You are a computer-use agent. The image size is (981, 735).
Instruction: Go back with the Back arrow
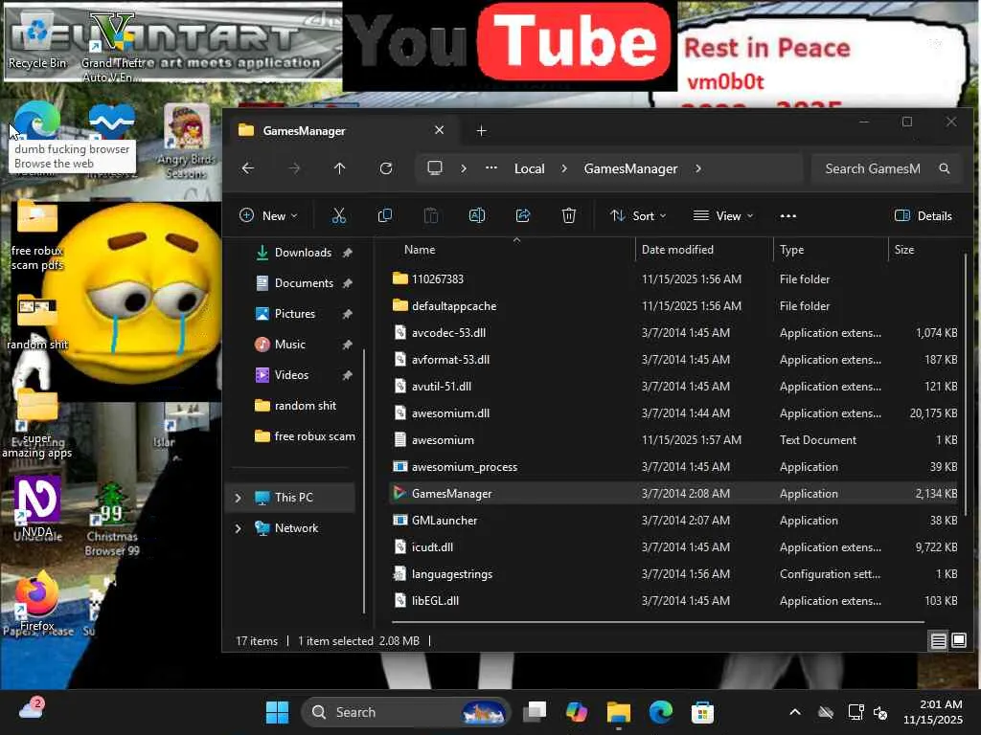248,168
